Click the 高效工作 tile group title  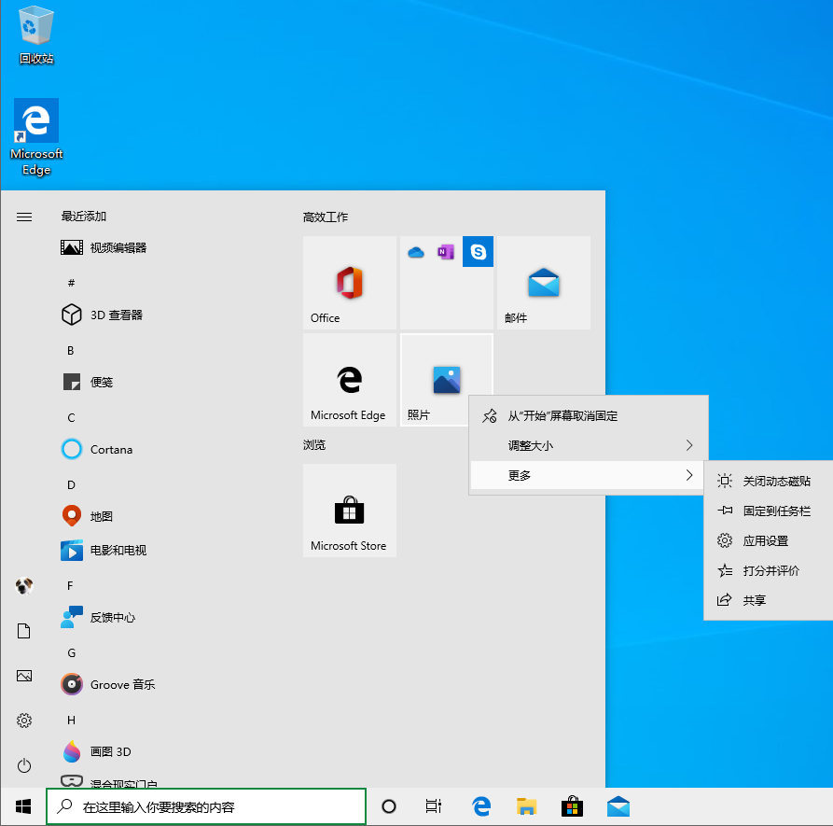[x=326, y=217]
